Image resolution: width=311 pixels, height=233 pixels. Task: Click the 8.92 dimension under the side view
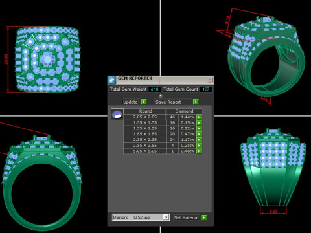tap(273, 211)
